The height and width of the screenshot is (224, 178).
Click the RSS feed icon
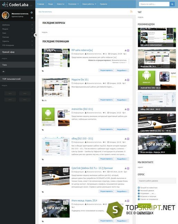click(131, 12)
